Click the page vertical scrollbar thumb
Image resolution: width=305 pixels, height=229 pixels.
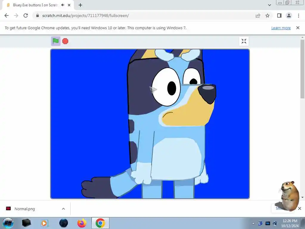click(x=302, y=69)
